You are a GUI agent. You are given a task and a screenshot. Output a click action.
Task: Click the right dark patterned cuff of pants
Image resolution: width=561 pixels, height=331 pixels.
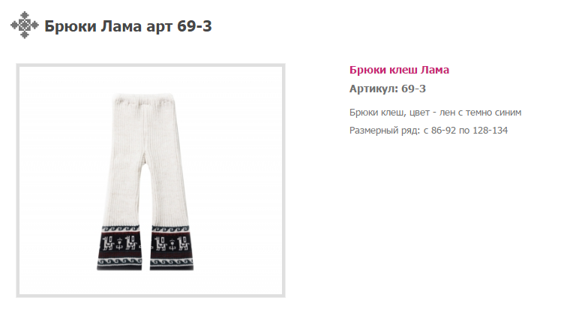tap(172, 248)
